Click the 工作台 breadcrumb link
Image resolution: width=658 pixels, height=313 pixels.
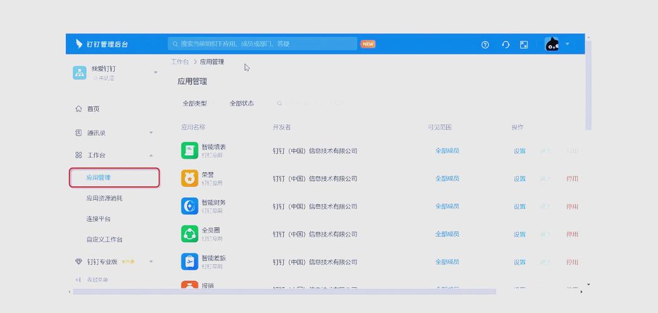(180, 62)
